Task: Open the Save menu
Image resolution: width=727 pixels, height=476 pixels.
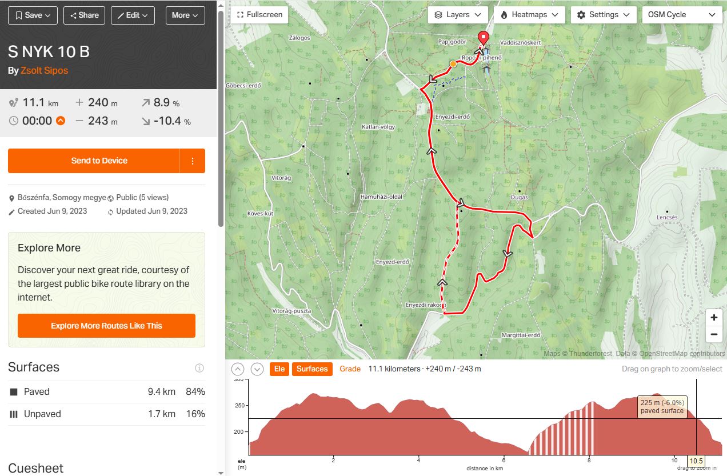Action: pyautogui.click(x=33, y=15)
